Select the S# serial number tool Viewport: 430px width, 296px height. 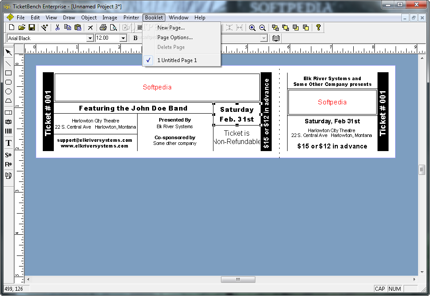pyautogui.click(x=8, y=155)
